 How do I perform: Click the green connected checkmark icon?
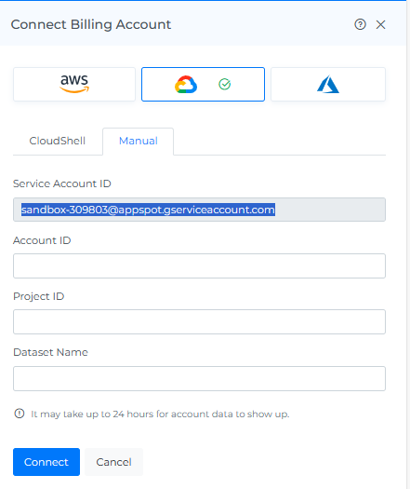coord(224,84)
